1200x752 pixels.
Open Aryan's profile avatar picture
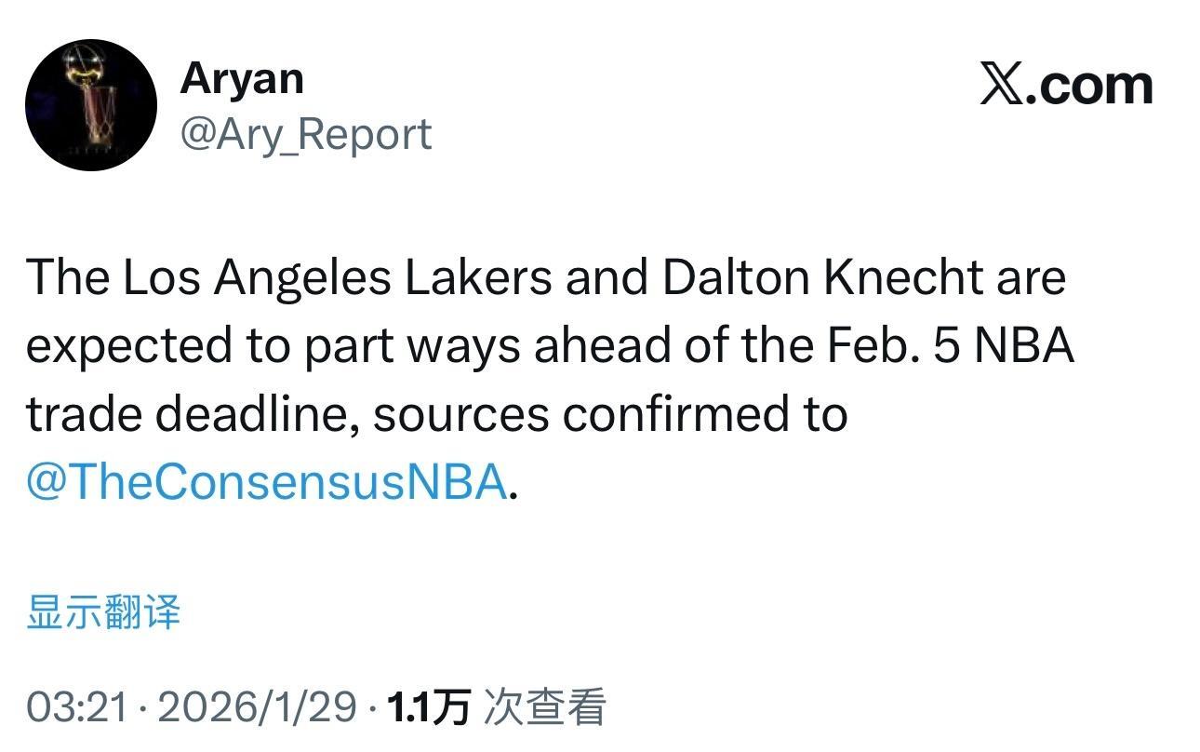(91, 105)
